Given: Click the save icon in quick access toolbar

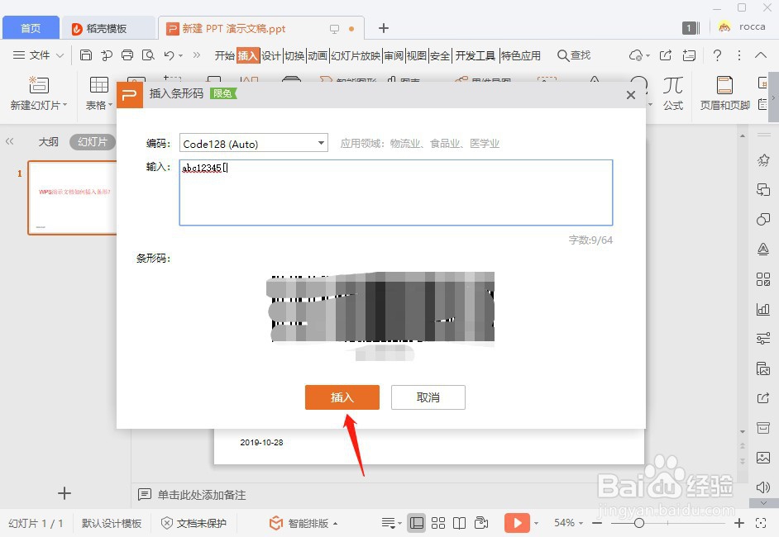Looking at the screenshot, I should 86,55.
